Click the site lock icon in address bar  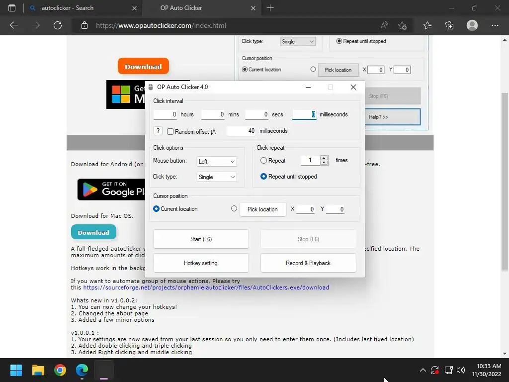85,25
